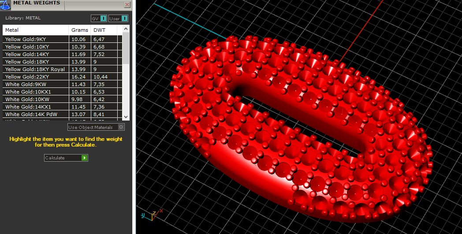The width and height of the screenshot is (462, 234).
Task: Select the Yellow Gold:18KY Royal row
Action: click(x=62, y=69)
